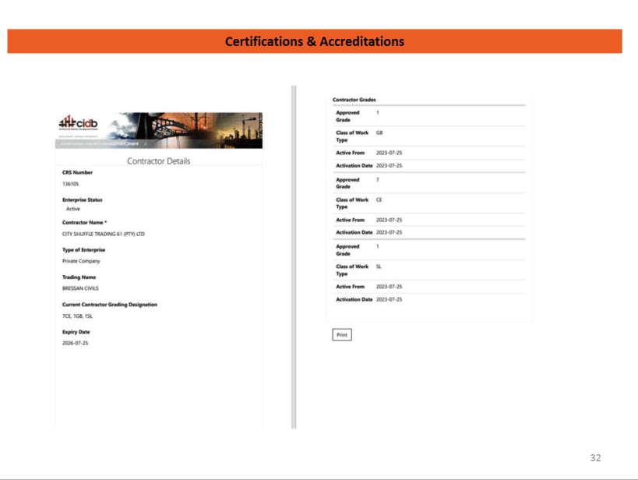The image size is (638, 480).
Task: Click the CE class of work value
Action: coord(379,200)
